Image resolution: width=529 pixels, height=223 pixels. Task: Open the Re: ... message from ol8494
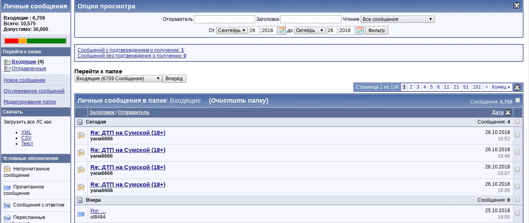(98, 211)
